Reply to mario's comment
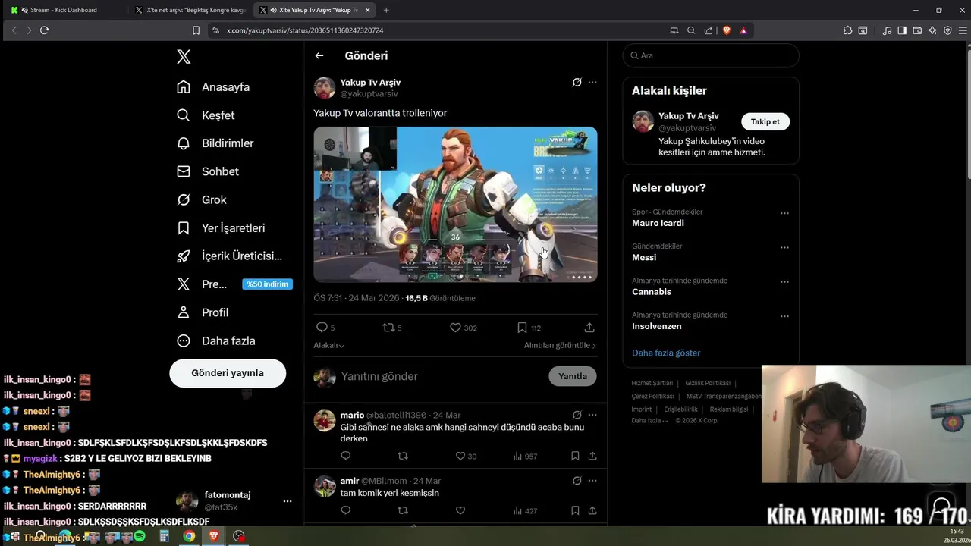Screen dimensions: 971x546 pos(346,456)
